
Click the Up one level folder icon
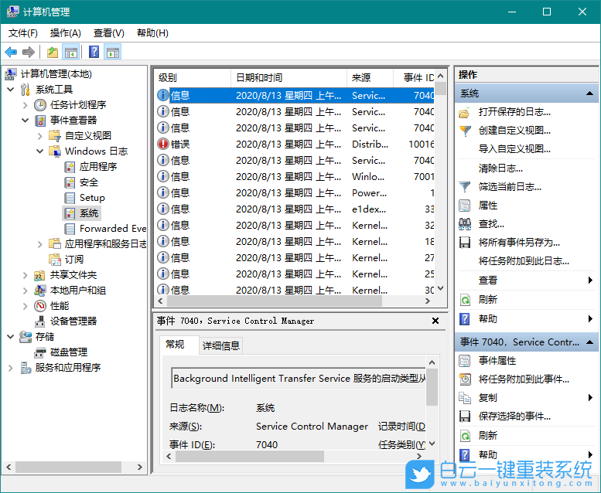coord(52,52)
